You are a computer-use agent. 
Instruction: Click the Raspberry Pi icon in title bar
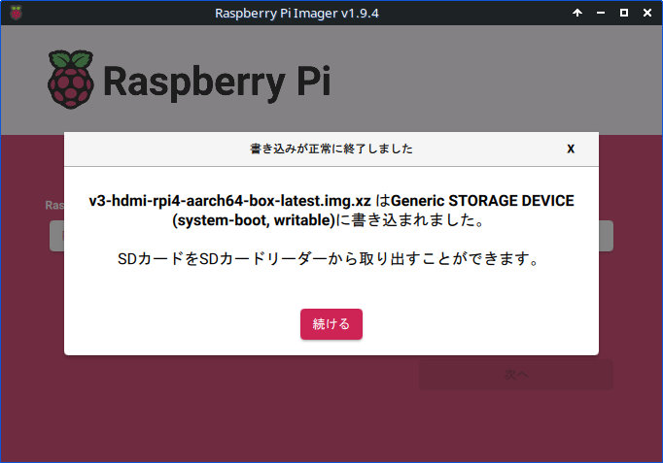[17, 13]
